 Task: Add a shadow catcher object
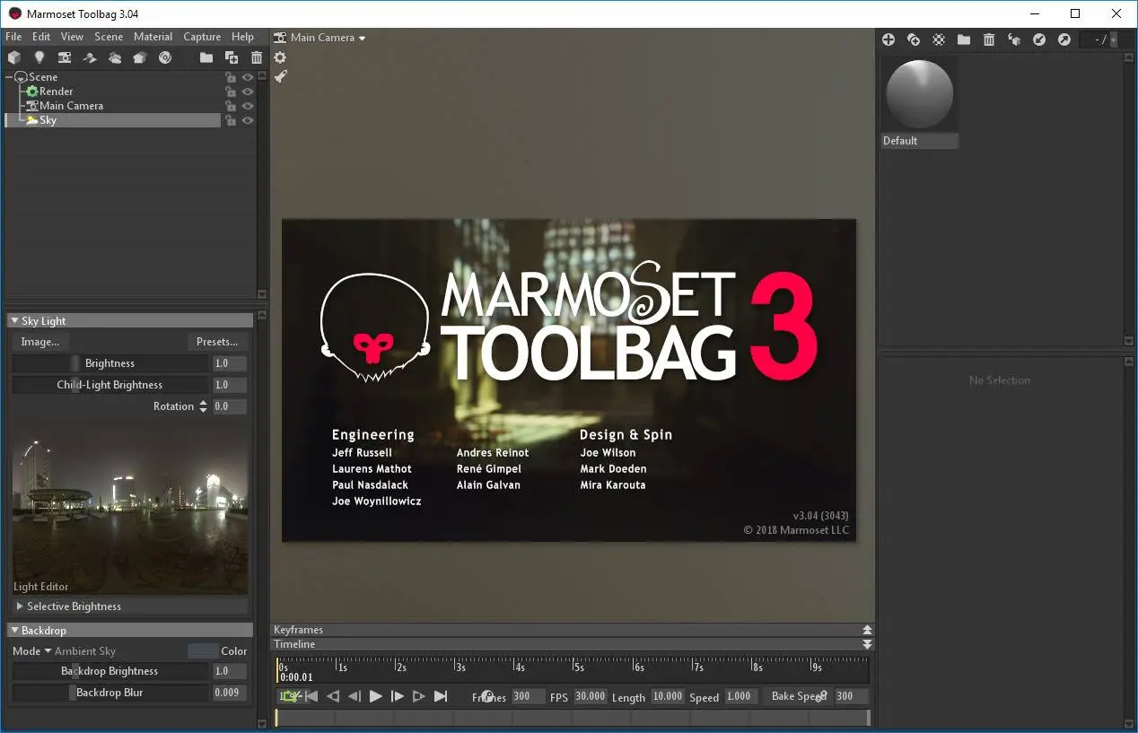(x=90, y=57)
